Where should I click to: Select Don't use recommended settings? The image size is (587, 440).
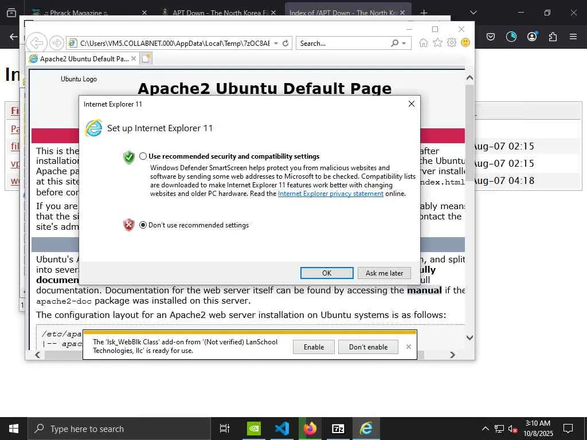click(x=143, y=225)
